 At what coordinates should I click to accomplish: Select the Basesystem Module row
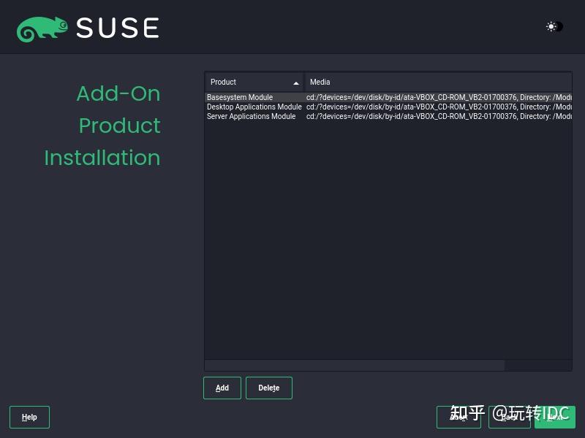coord(252,97)
